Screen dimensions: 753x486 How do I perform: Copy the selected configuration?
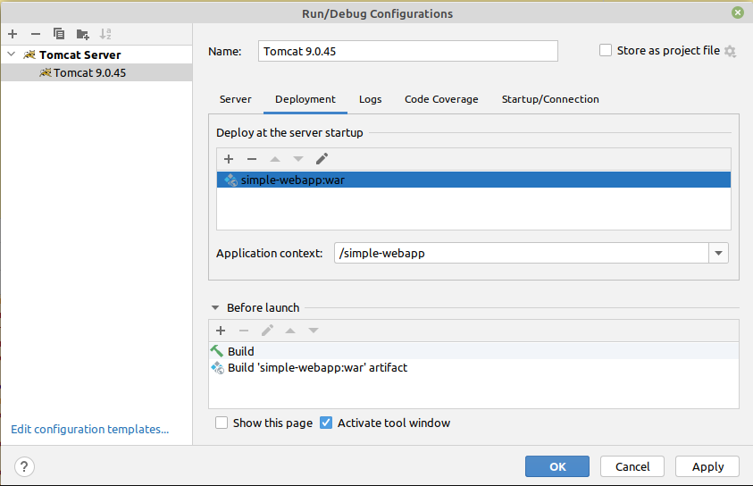coord(59,34)
